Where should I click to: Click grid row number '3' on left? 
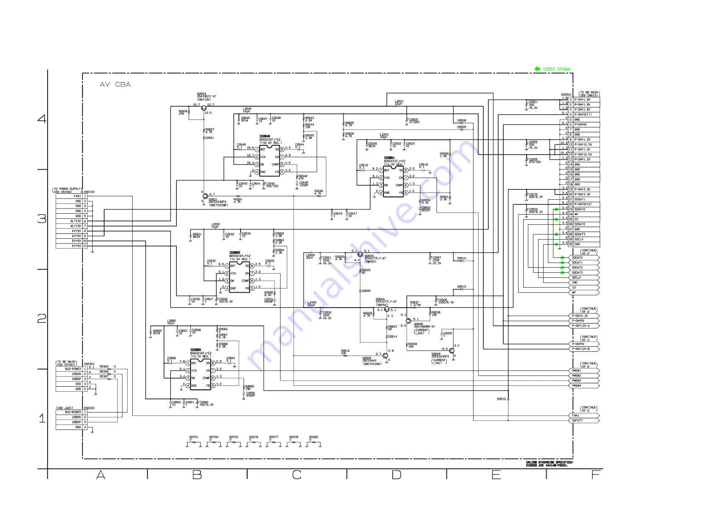click(42, 219)
